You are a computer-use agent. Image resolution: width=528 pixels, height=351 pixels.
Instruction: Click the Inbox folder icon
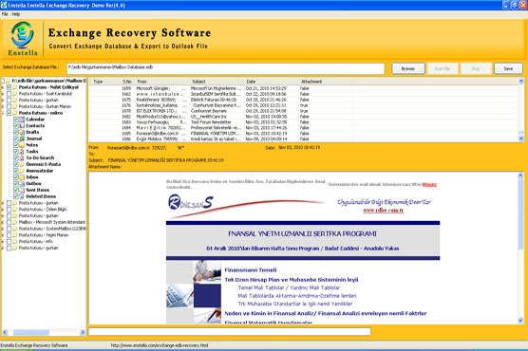click(x=22, y=177)
